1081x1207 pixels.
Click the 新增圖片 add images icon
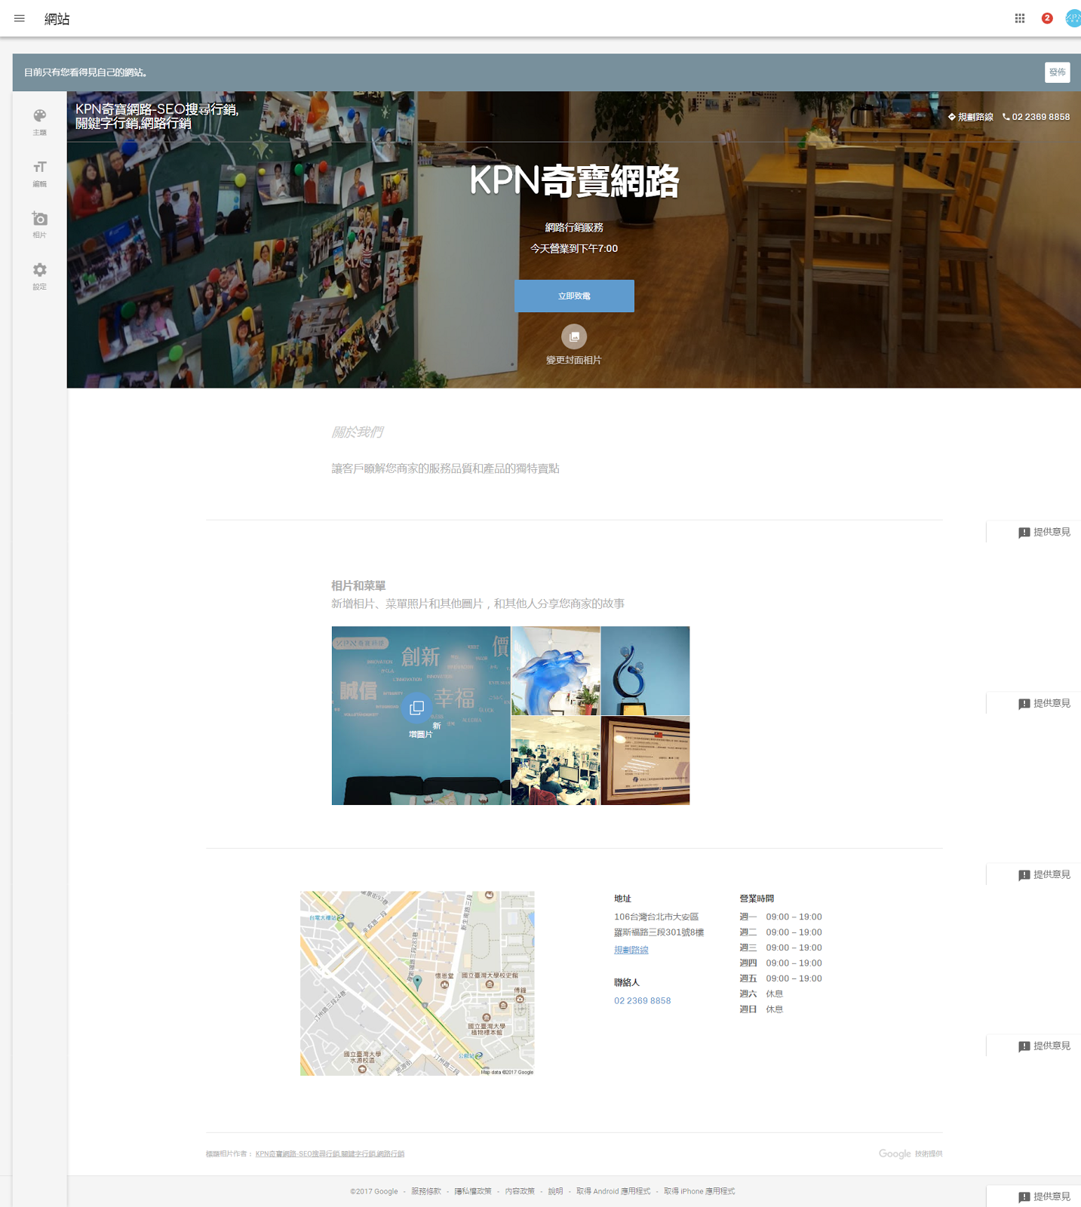point(416,708)
